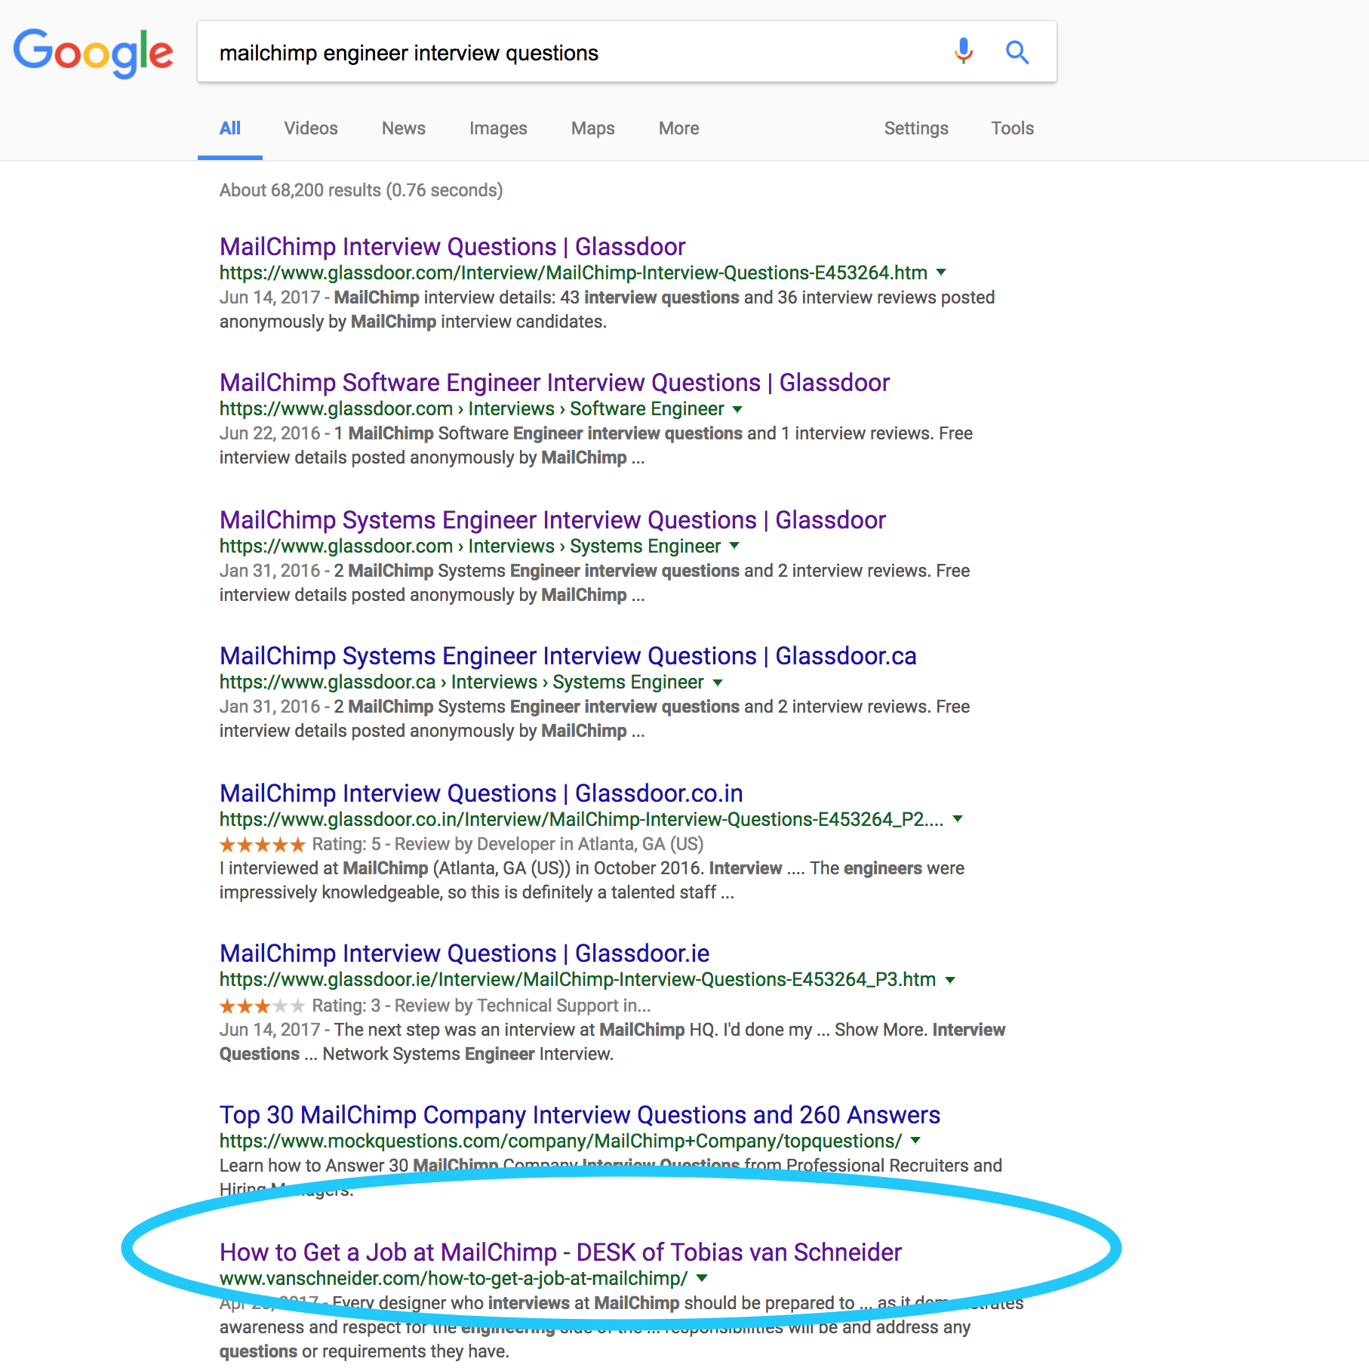Open the Settings menu
The image size is (1369, 1371).
tap(916, 128)
